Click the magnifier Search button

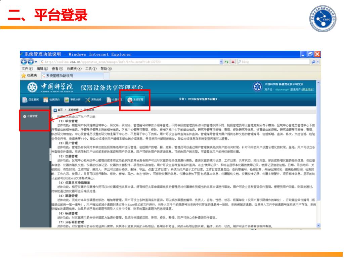point(313,62)
